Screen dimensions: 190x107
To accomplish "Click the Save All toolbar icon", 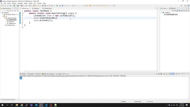I will [x=8, y=6].
